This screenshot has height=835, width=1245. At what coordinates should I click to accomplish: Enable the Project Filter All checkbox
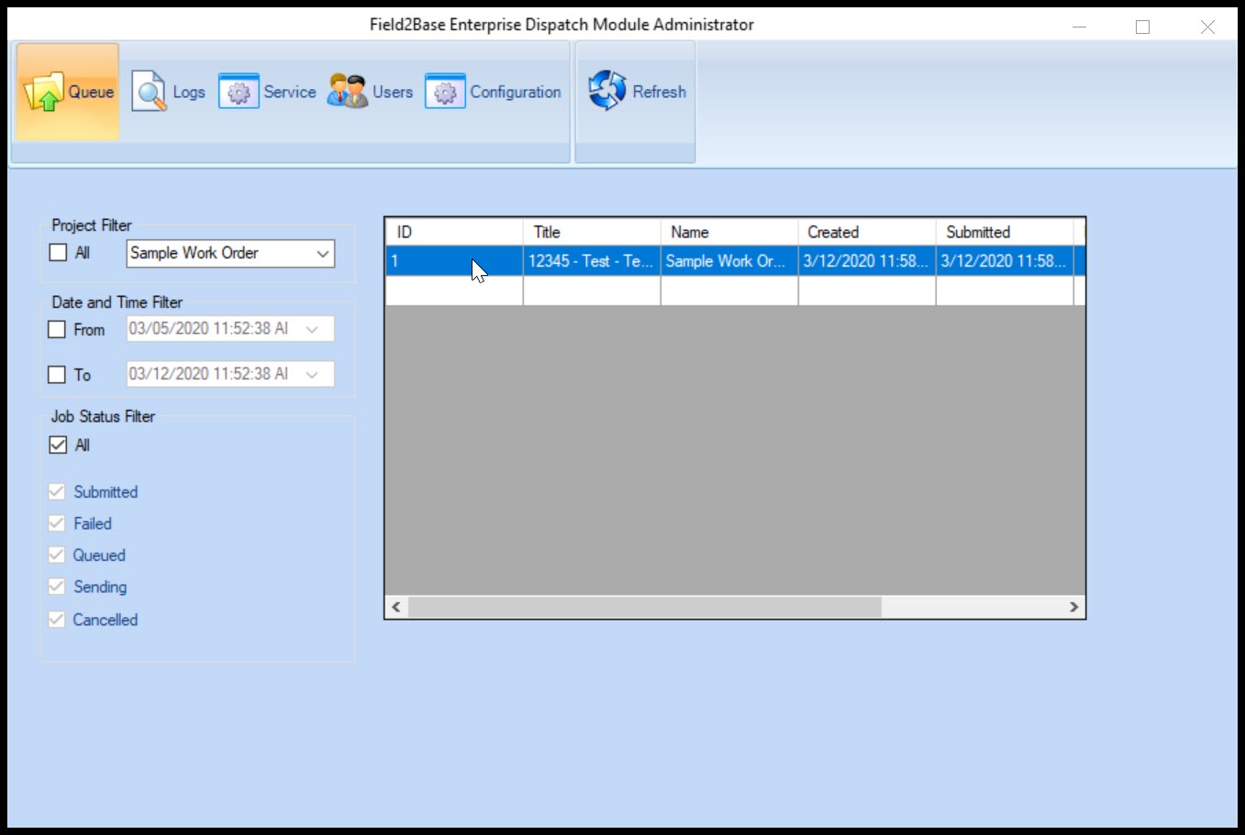point(58,252)
